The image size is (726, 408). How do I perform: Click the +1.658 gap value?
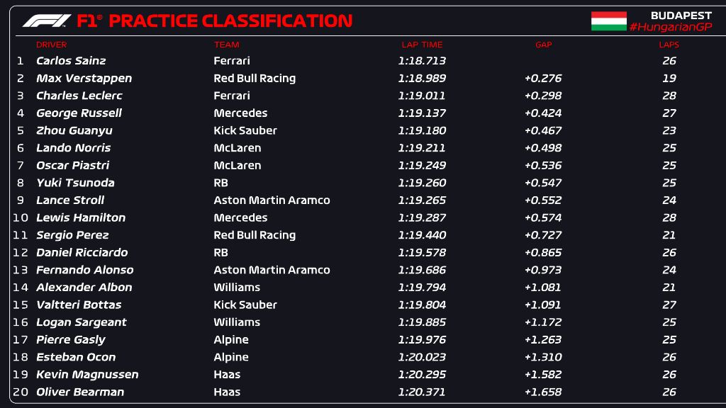pyautogui.click(x=542, y=392)
